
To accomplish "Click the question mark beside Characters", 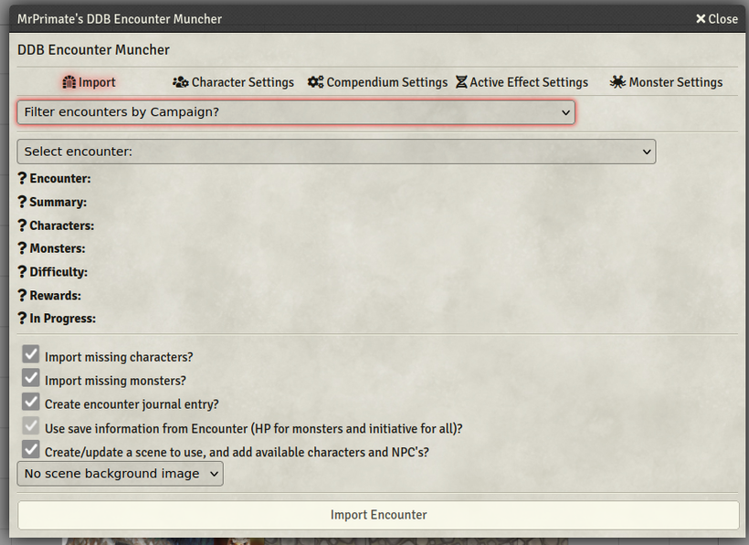I will pos(22,225).
